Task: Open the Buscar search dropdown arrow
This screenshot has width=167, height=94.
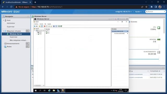Action: click(x=165, y=11)
